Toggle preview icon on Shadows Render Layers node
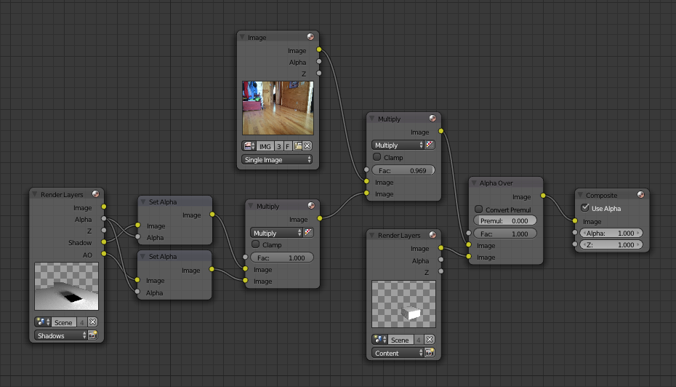This screenshot has height=387, width=676. (95, 194)
